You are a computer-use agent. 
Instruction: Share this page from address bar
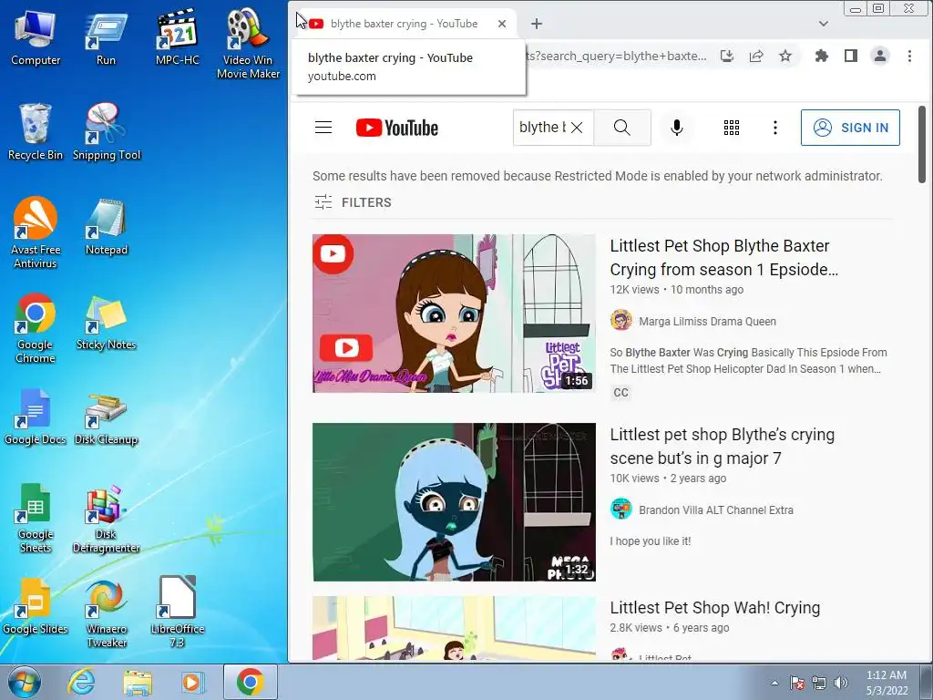[756, 56]
